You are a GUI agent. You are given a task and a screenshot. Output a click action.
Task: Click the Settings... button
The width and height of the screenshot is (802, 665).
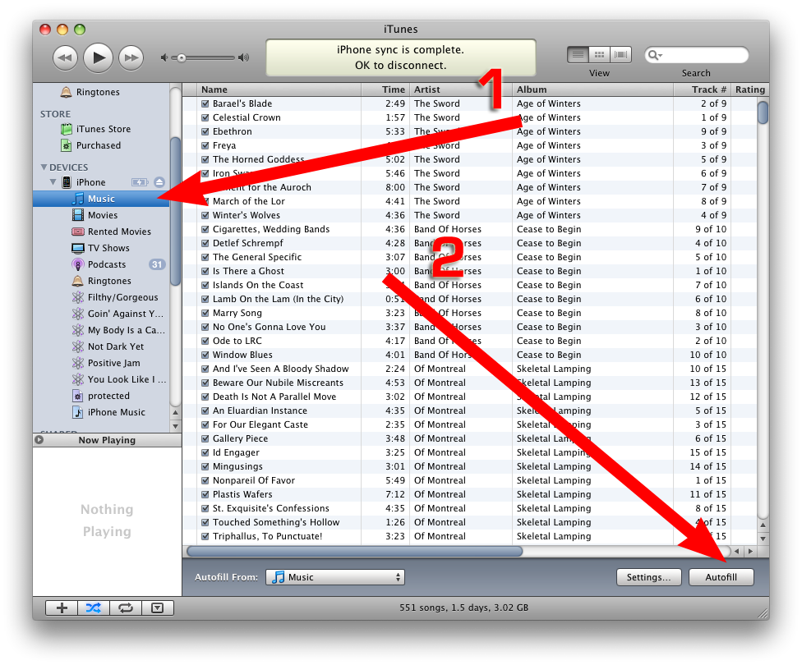(648, 577)
